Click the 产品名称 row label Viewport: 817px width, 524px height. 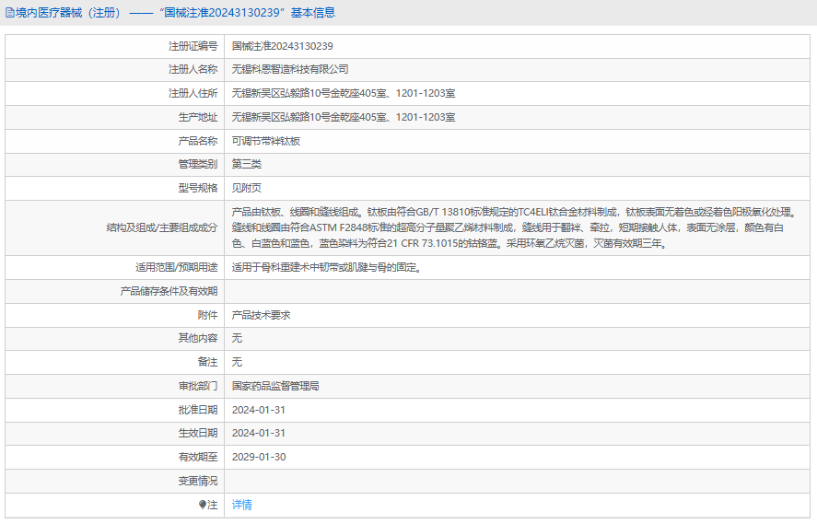tap(198, 141)
